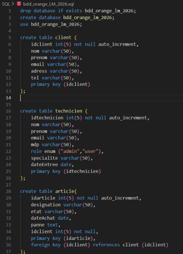Screen dimensions: 183x254
Task: Click the 'references' keyword
Action: click(x=106, y=245)
